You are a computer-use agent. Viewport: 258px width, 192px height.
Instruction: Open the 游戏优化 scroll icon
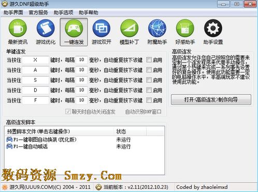pos(46,28)
